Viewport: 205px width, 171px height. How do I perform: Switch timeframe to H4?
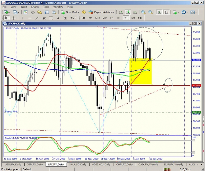pos(119,18)
